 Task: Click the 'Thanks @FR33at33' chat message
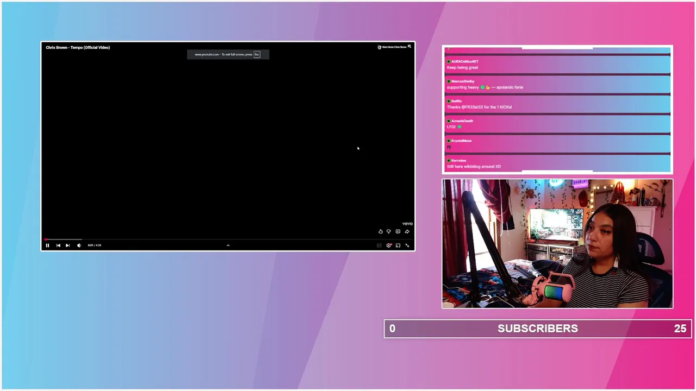(x=479, y=107)
